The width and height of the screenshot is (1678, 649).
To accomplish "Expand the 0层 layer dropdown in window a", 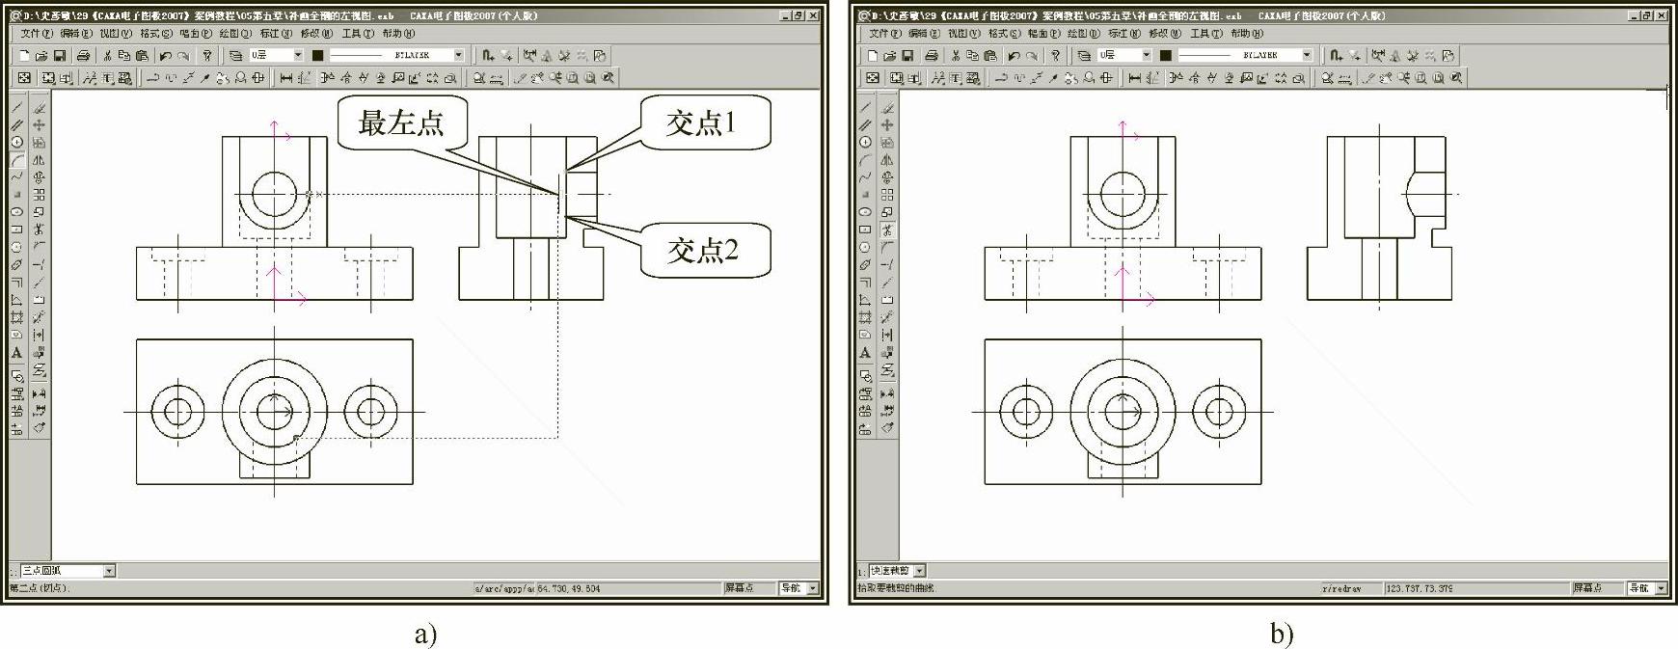I will point(298,56).
